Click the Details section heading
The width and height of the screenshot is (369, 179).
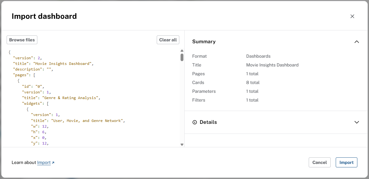click(x=208, y=122)
